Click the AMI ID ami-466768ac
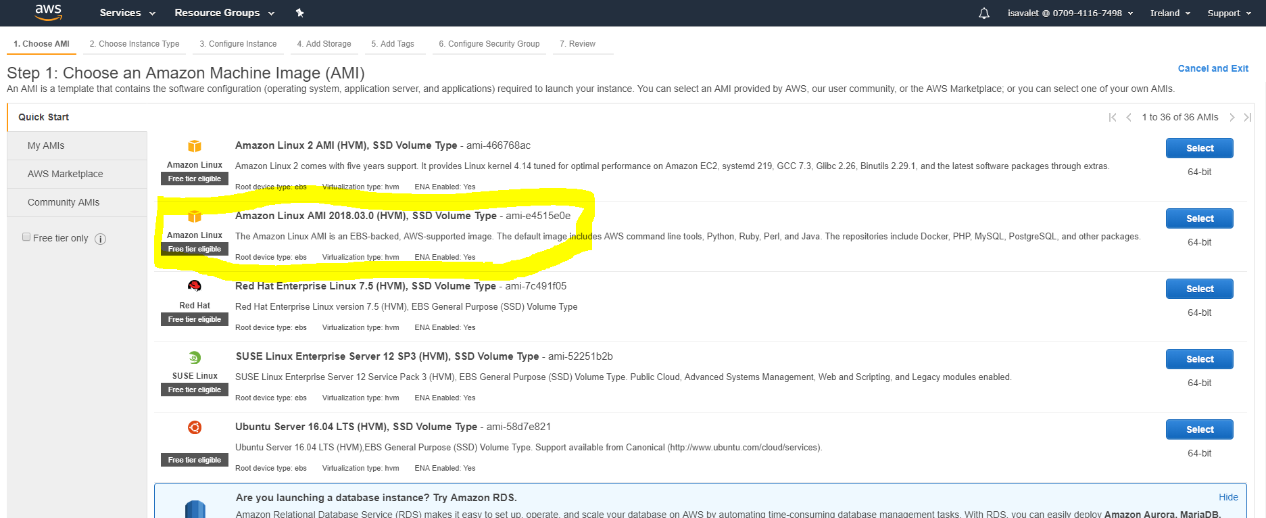This screenshot has width=1266, height=518. pos(498,145)
